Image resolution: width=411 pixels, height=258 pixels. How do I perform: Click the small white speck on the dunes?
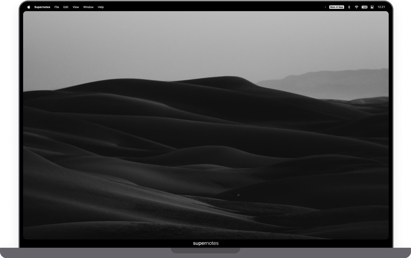pos(238,195)
